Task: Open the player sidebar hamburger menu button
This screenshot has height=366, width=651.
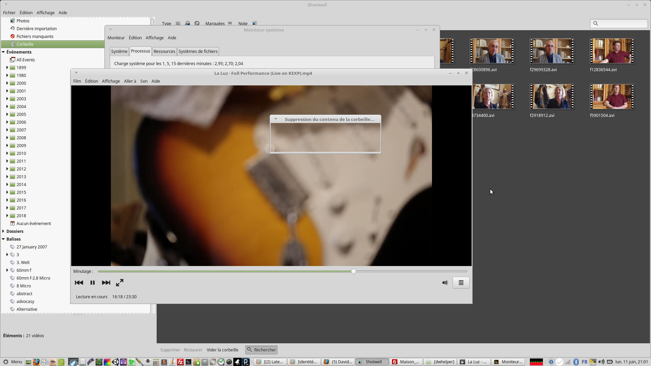Action: pos(461,283)
